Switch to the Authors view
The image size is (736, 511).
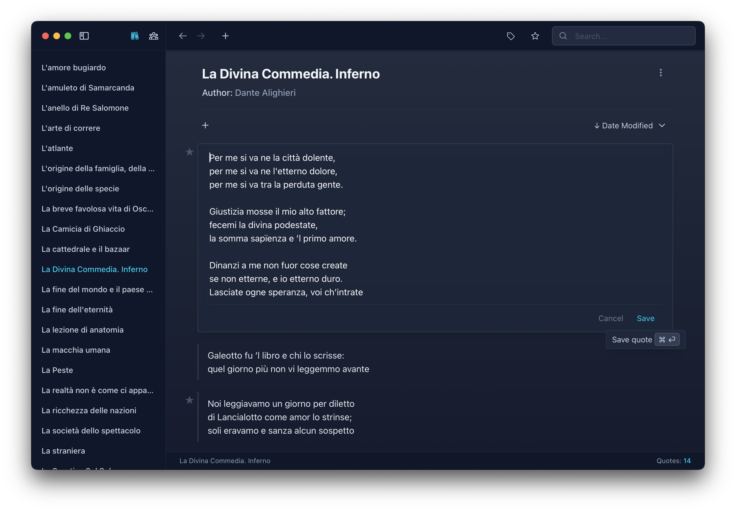[153, 36]
